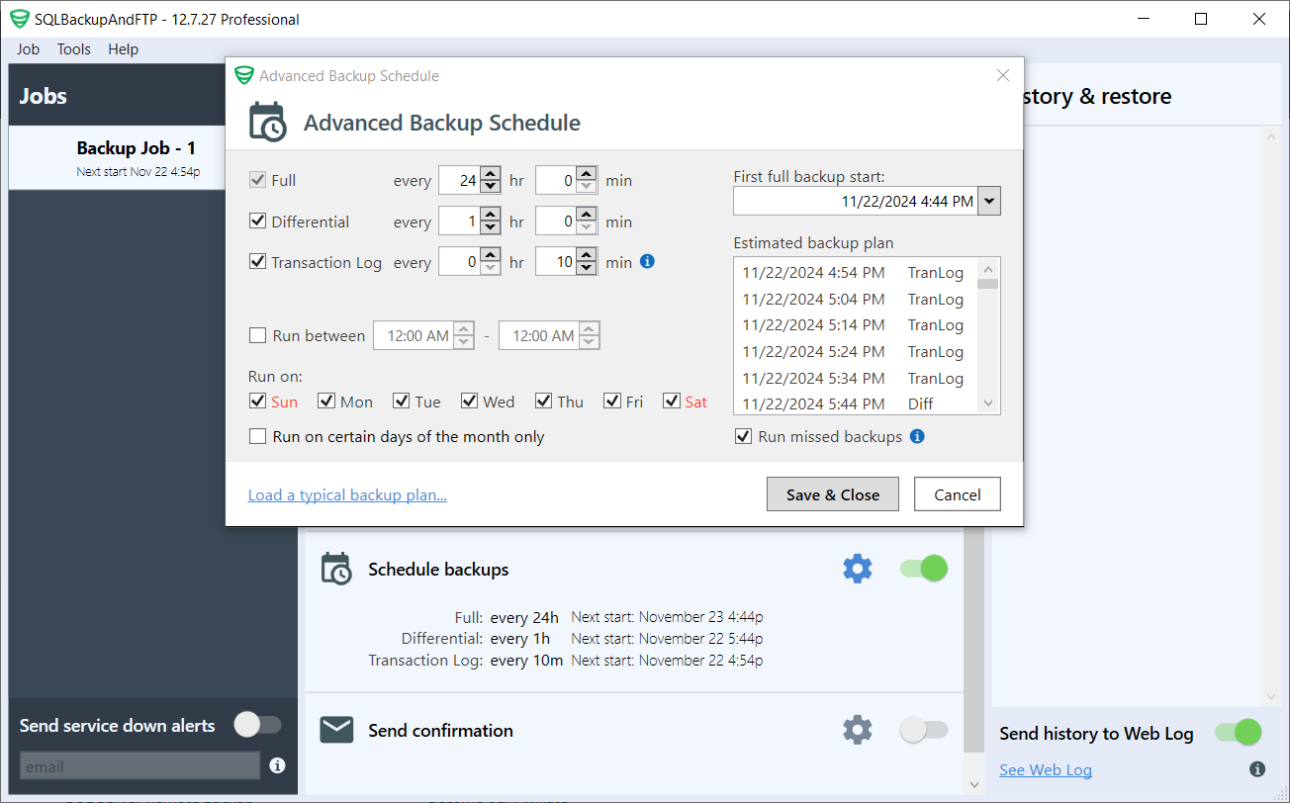Click the info icon beside Transaction Log minutes

point(647,261)
